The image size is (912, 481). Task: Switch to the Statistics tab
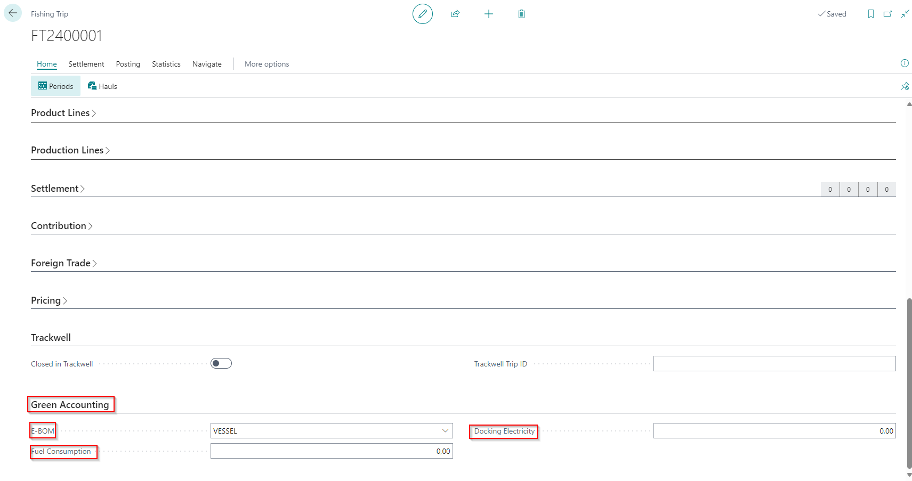point(166,64)
